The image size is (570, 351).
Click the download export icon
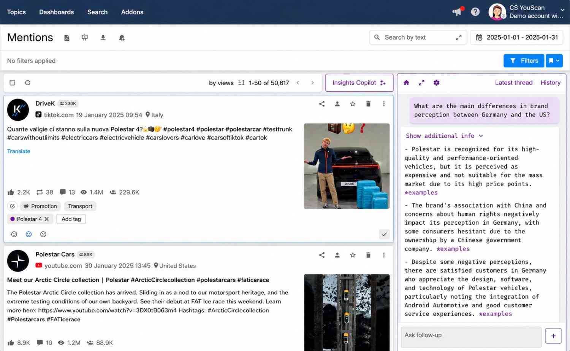tap(103, 38)
